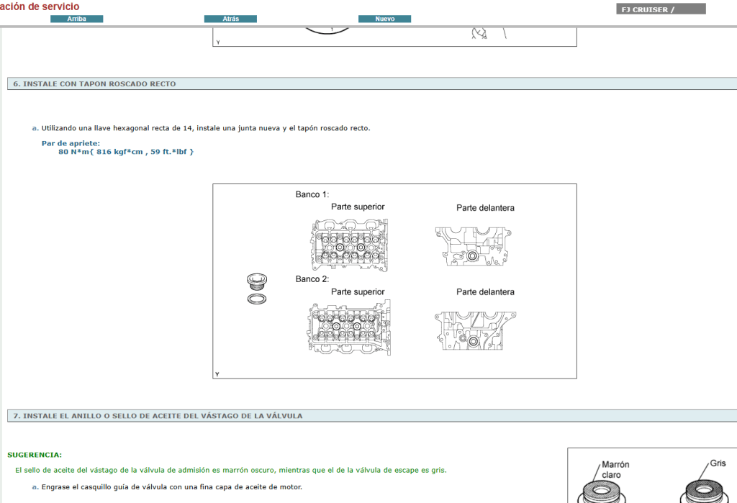The image size is (737, 503).
Task: Click the Arriba navigation button
Action: tap(77, 19)
